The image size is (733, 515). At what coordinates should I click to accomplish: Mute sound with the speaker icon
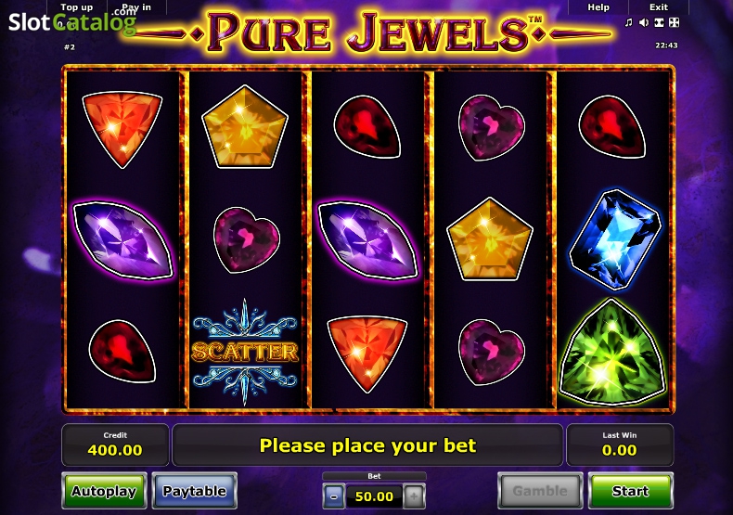644,22
